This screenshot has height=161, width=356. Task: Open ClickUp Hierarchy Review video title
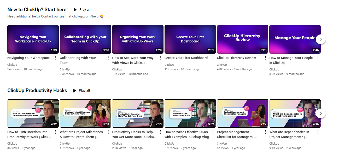236,58
